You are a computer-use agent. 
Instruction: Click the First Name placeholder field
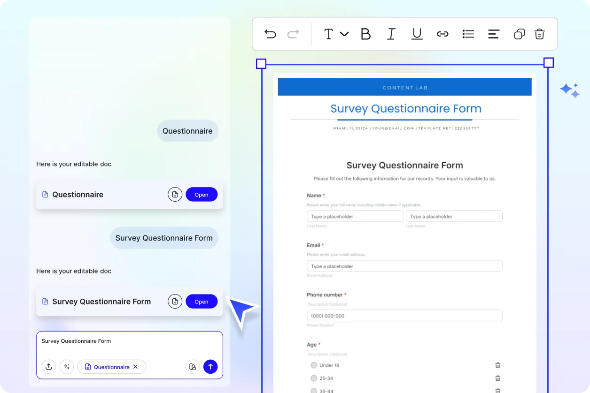[x=355, y=216]
